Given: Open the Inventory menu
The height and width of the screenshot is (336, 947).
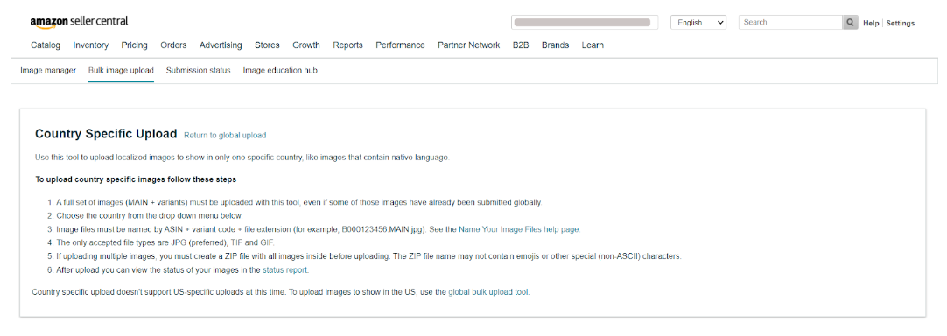Looking at the screenshot, I should (91, 45).
